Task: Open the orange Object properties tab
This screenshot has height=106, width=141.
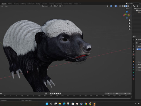Action: coord(134,62)
